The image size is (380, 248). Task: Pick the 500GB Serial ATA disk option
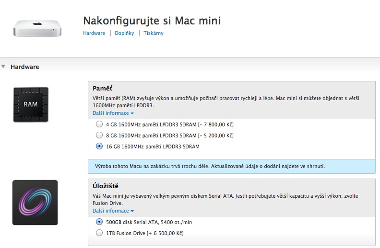(x=99, y=222)
